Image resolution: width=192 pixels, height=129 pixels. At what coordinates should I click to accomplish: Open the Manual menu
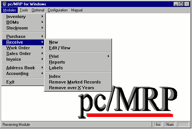click(77, 10)
